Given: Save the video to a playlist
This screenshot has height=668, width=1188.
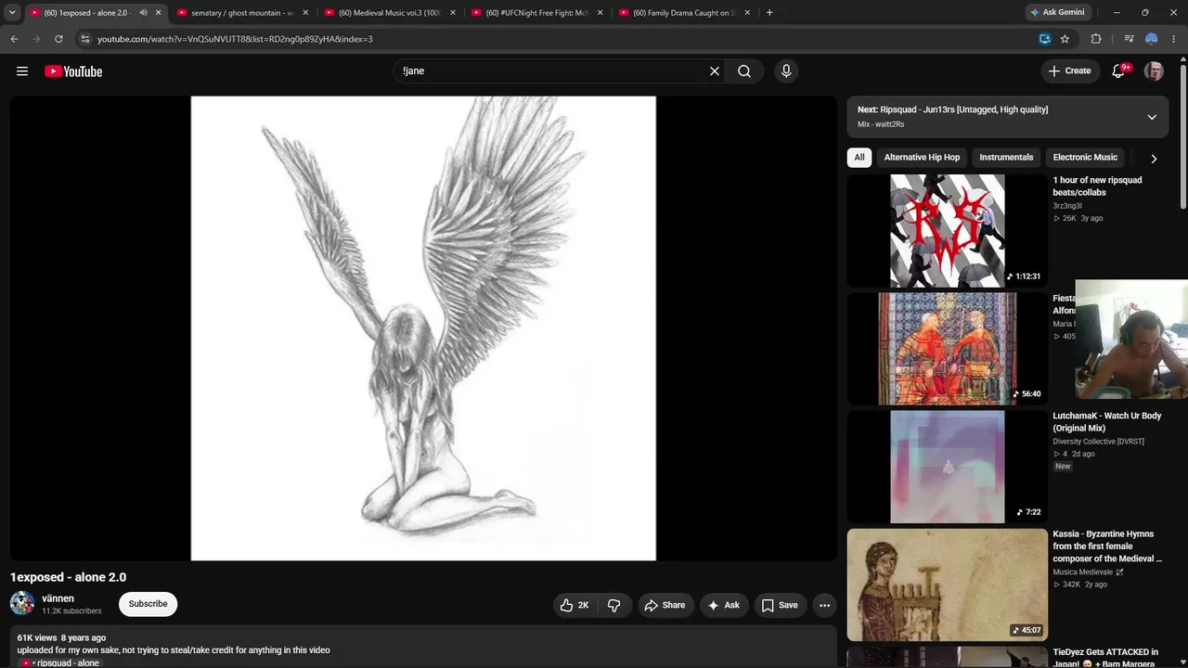Looking at the screenshot, I should [780, 605].
